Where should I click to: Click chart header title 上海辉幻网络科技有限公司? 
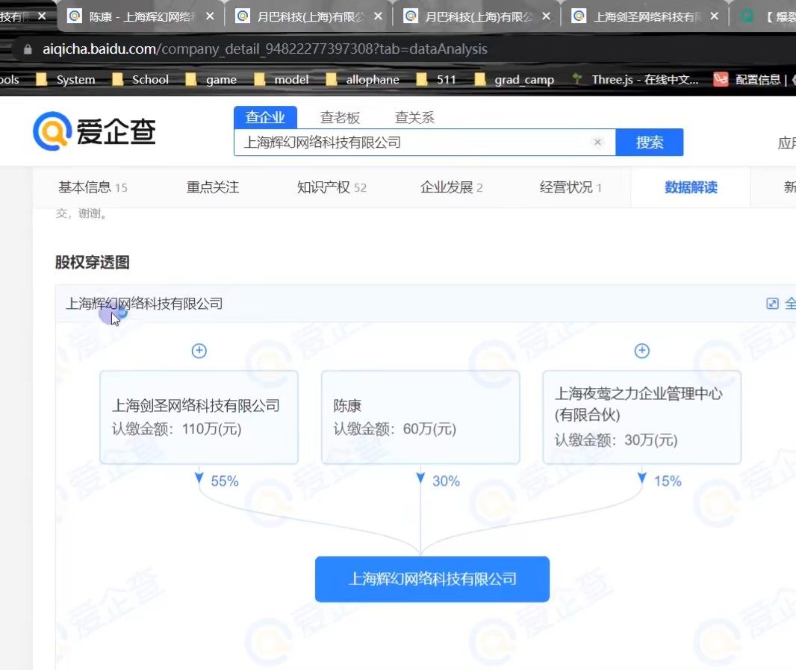144,304
